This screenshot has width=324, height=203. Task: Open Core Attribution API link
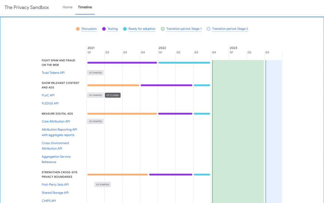[x=56, y=121]
